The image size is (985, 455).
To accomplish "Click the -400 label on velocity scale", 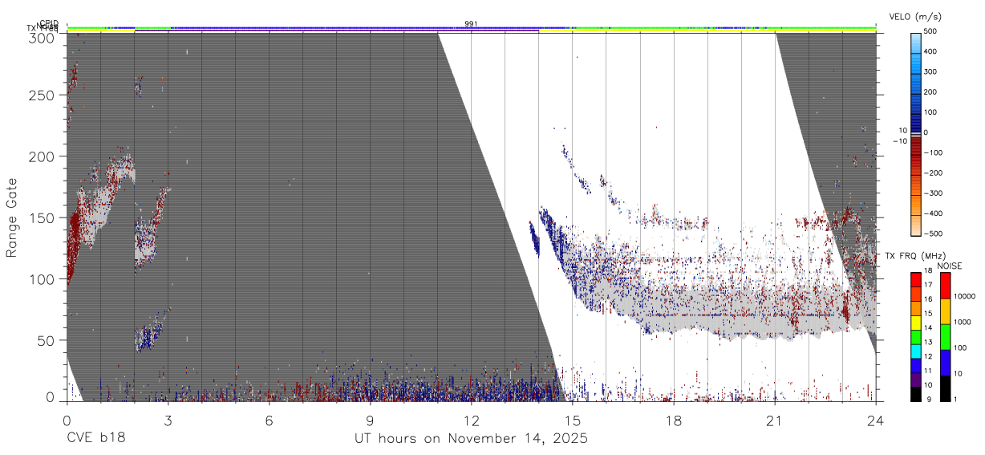I will coord(932,213).
